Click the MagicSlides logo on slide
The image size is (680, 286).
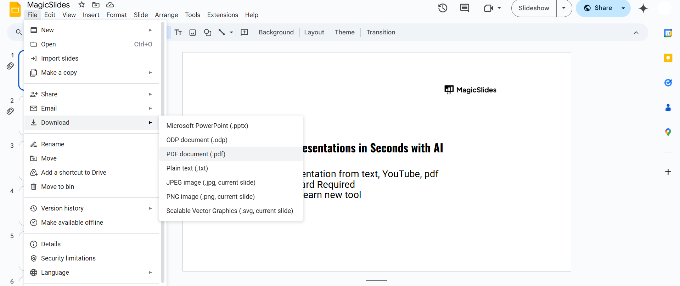point(470,90)
